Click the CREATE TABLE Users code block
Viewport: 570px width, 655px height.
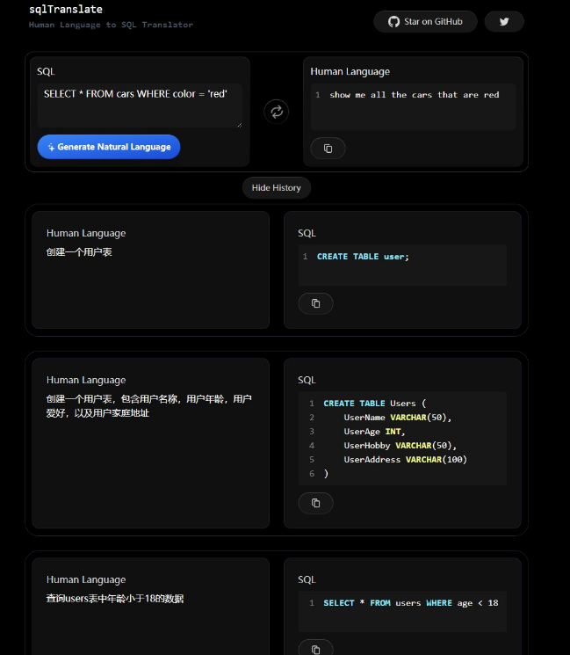402,438
